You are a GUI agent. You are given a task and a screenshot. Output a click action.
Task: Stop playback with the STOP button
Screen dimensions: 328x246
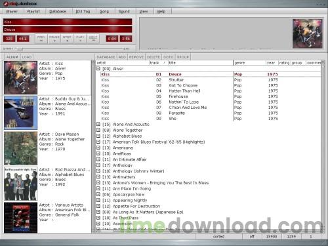pos(67,39)
